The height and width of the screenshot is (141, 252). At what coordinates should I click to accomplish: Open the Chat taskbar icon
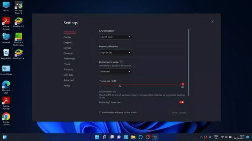pos(119,137)
